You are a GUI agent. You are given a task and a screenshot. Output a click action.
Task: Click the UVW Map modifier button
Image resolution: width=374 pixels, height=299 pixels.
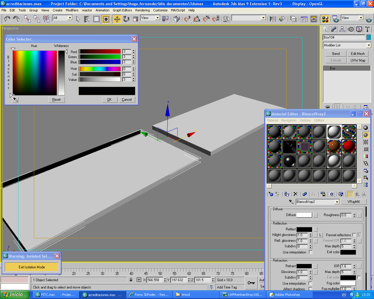click(x=358, y=60)
